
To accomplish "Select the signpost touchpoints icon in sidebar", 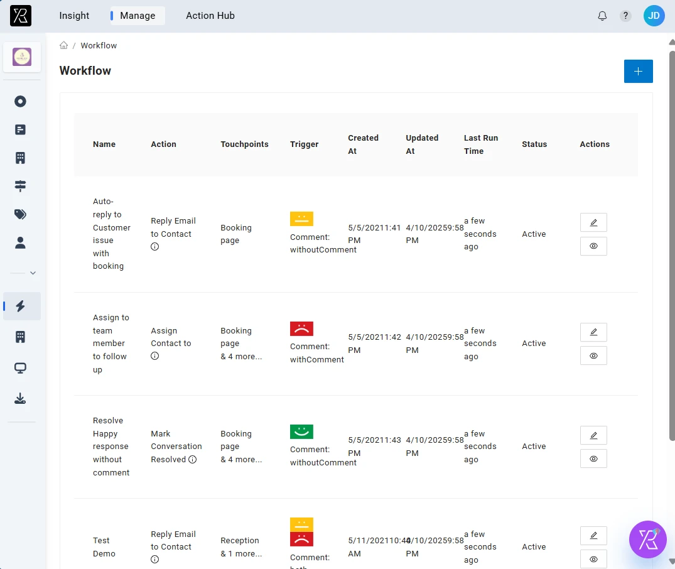I will tap(19, 186).
